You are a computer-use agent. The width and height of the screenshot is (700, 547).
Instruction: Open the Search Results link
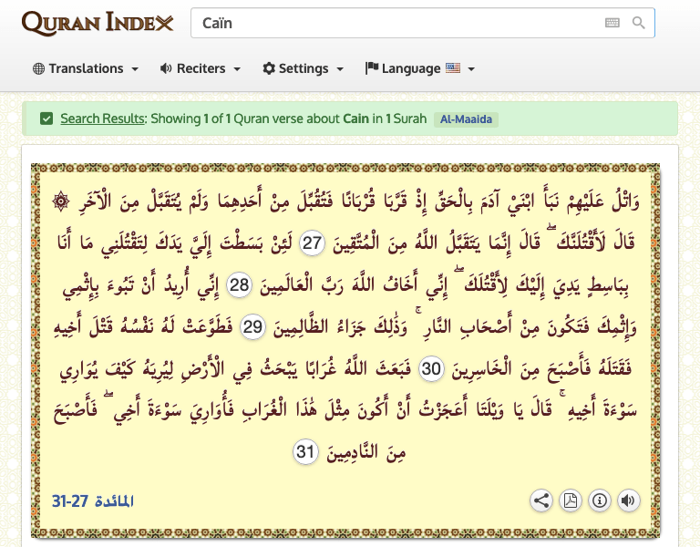coord(103,119)
